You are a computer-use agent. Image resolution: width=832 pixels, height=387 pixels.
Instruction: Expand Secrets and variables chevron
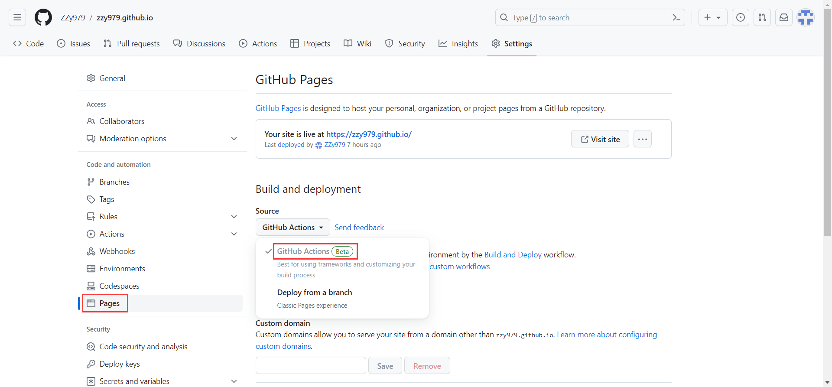tap(234, 381)
